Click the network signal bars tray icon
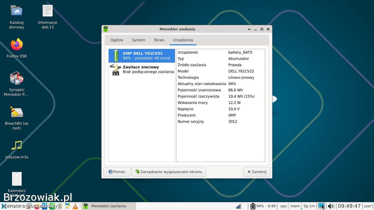Image resolution: width=374 pixels, height=210 pixels. coord(239,206)
